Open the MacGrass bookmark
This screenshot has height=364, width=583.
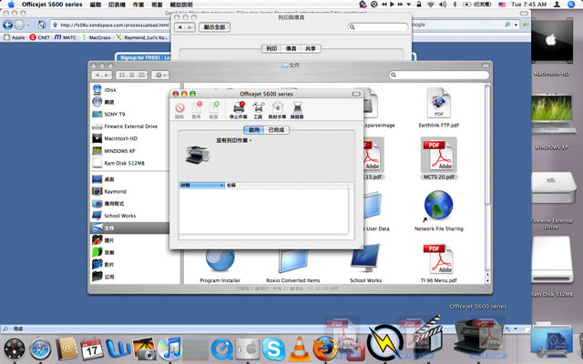pos(96,37)
